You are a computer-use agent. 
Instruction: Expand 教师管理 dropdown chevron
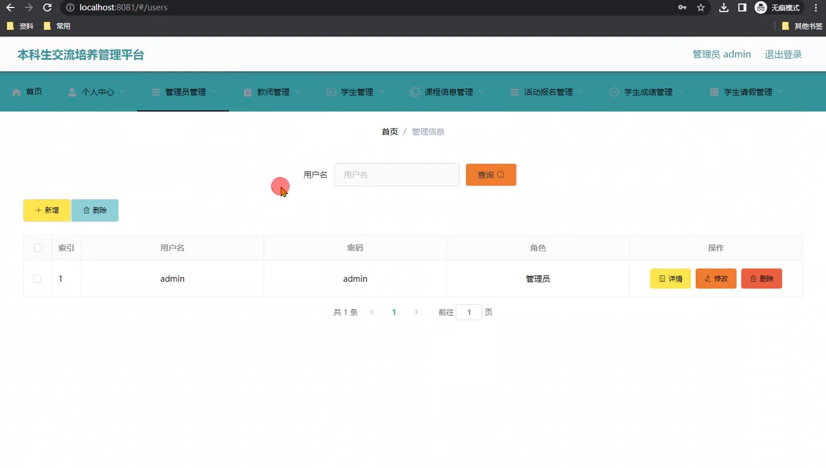[x=298, y=92]
